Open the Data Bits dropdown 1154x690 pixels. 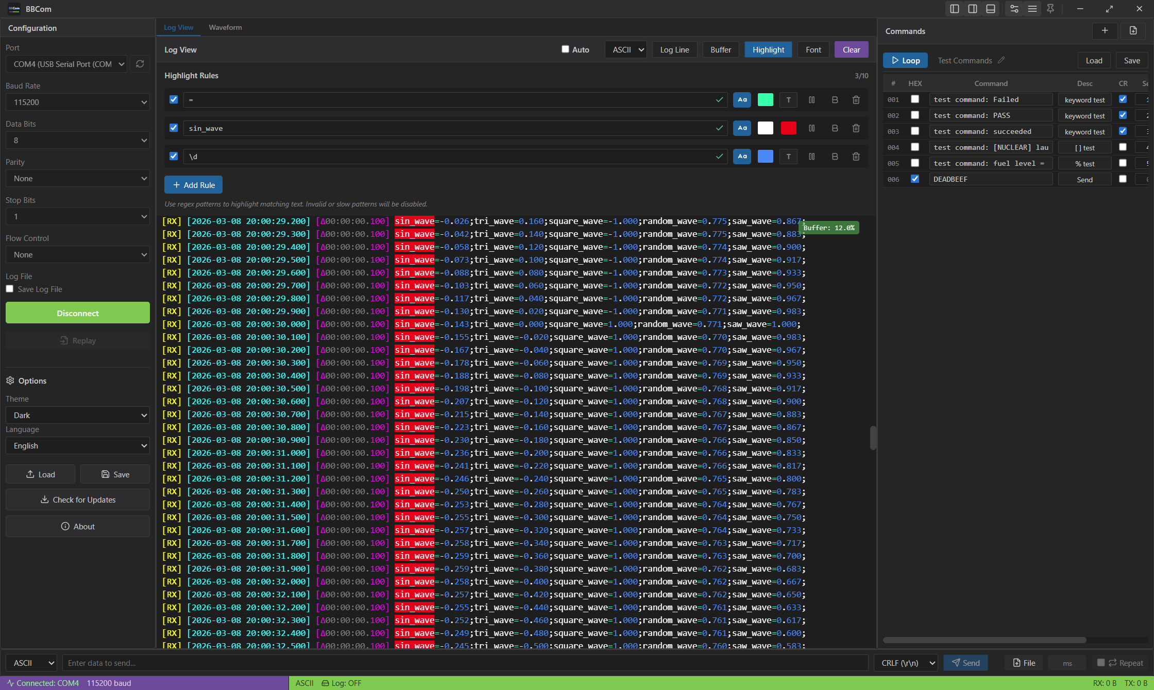tap(78, 140)
